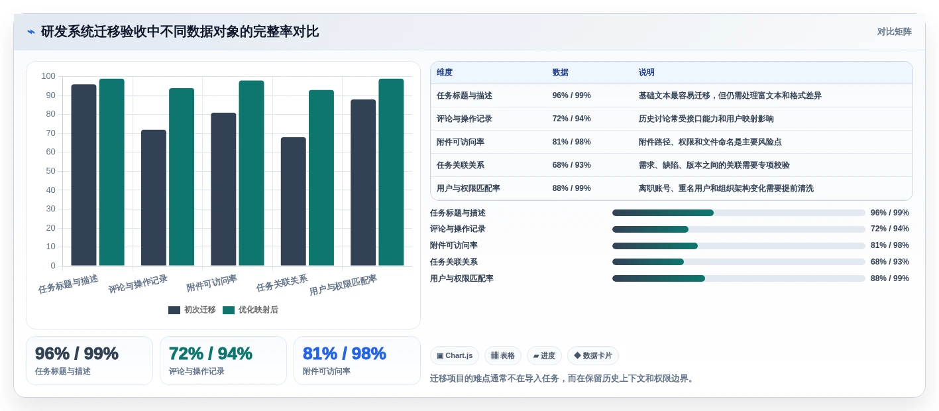Click table cell 任务标题与描述
The width and height of the screenshot is (939, 411).
point(465,95)
